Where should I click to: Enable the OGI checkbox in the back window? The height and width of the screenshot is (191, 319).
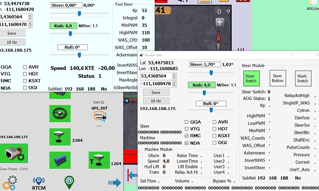pos(25,88)
